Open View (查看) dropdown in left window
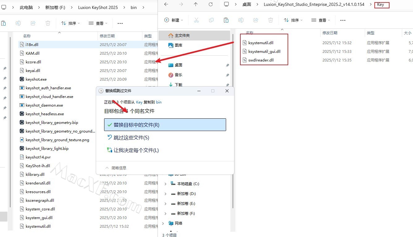Image resolution: width=413 pixels, height=237 pixels. point(98,23)
